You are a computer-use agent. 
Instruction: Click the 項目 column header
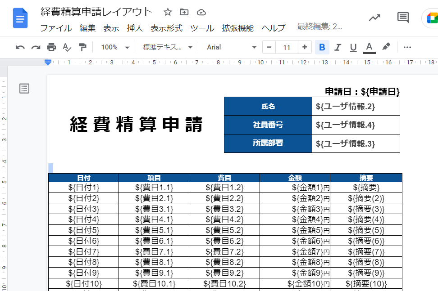tap(154, 178)
